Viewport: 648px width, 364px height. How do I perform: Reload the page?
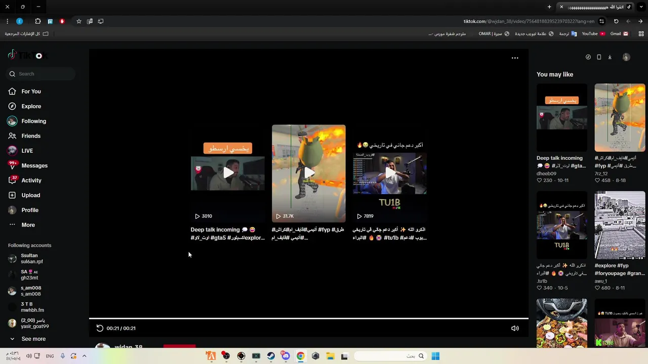[x=616, y=21]
